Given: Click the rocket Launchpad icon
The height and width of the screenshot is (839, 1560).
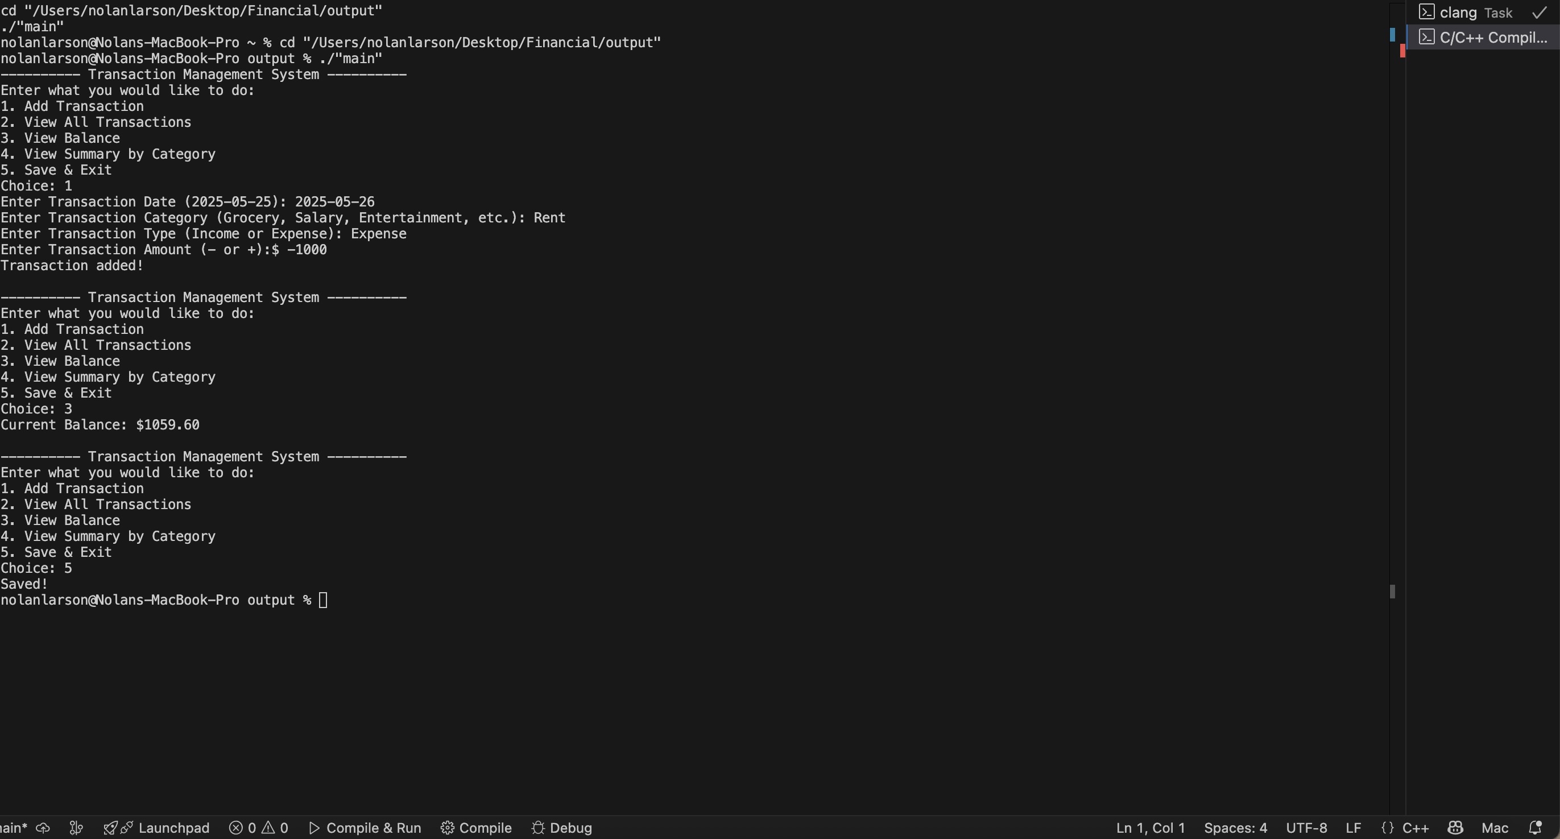Looking at the screenshot, I should [x=110, y=828].
